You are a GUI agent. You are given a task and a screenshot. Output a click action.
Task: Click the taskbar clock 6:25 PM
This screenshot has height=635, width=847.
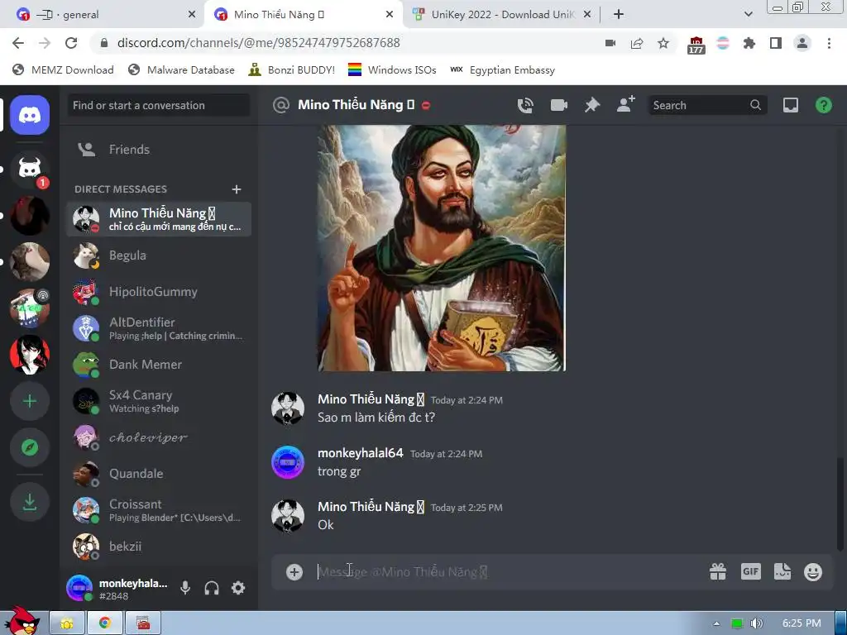pyautogui.click(x=802, y=623)
